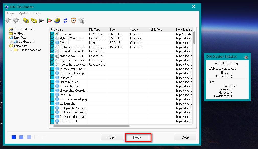Click the grey start-download arrow icon
258x149 pixels.
[41, 20]
